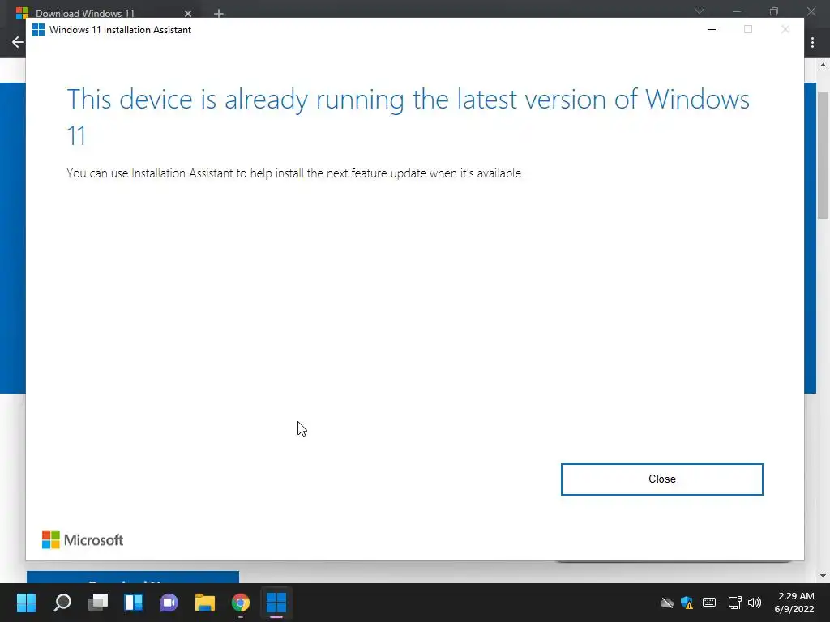Click the Chrome page vertical scrollbar thumb
Screen dimensions: 830x622
(823, 155)
